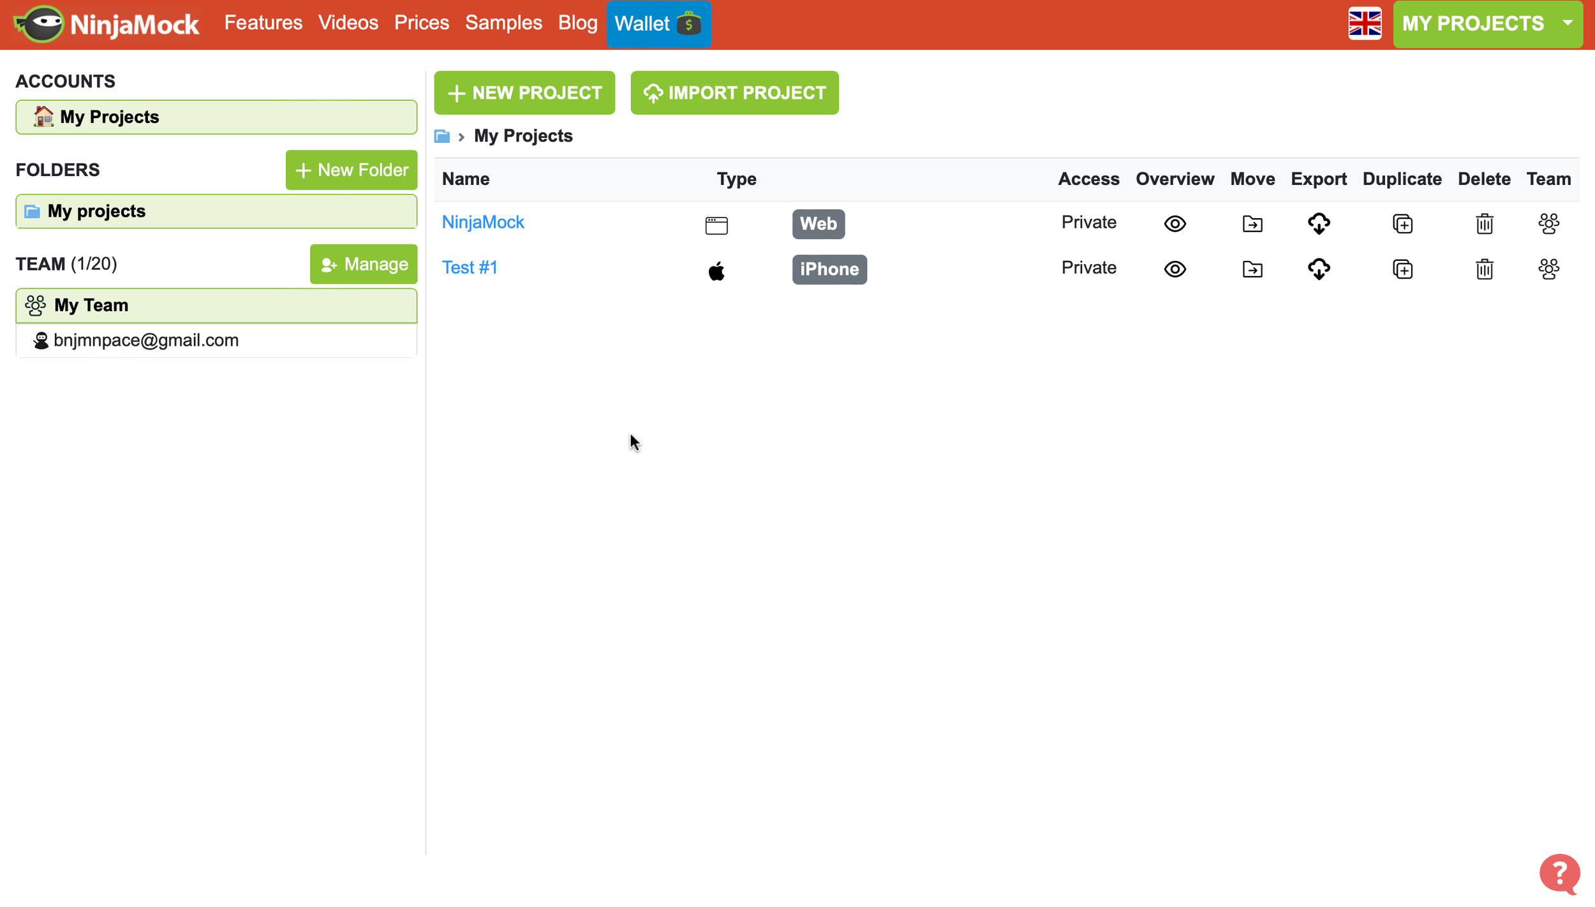
Task: Duplicate the NinjaMock project
Action: point(1402,224)
